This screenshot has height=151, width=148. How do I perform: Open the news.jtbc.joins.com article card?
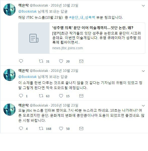(x=82, y=38)
